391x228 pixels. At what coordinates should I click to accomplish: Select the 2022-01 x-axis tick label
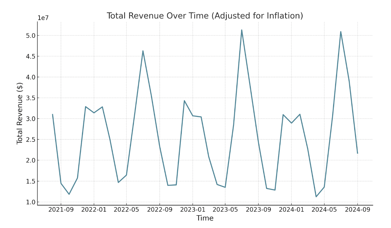pyautogui.click(x=94, y=210)
